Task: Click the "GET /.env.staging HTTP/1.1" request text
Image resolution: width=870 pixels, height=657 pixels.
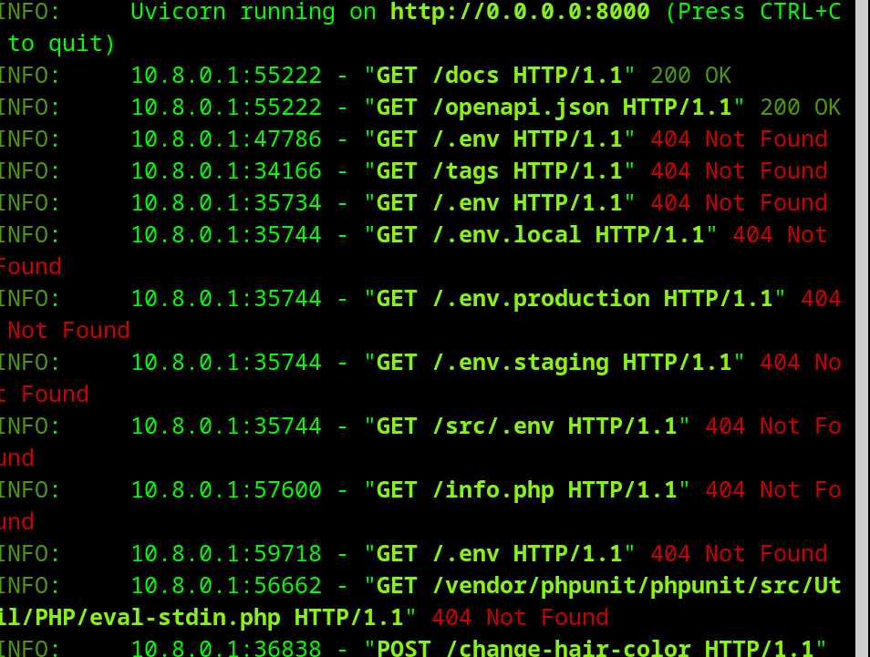Action: point(554,363)
